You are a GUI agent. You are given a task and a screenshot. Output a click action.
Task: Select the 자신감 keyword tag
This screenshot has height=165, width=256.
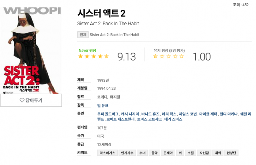(x=203, y=153)
